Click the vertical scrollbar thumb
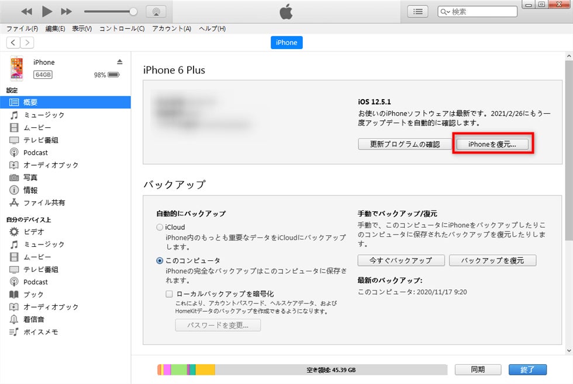 (568, 151)
